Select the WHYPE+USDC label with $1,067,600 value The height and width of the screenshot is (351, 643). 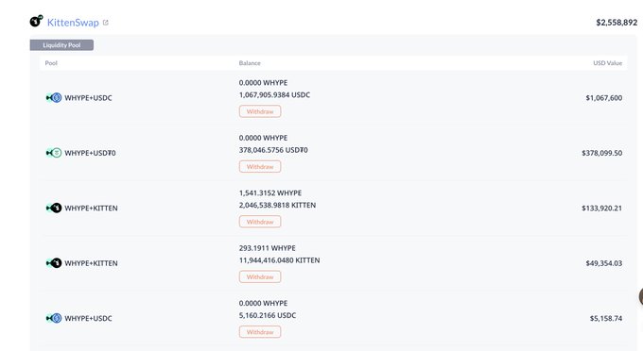click(88, 98)
